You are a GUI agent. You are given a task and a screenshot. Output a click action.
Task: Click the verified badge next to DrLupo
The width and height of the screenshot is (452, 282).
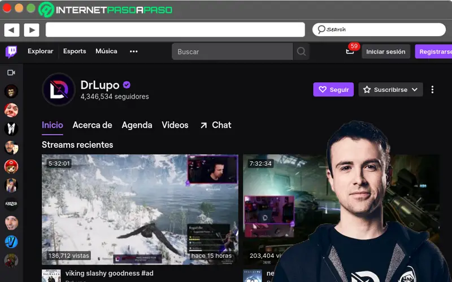click(127, 85)
